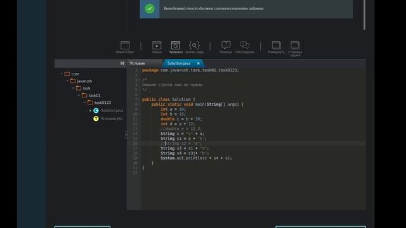Collapse the task01 folder arrow
This screenshot has height=228, width=406.
[79, 96]
